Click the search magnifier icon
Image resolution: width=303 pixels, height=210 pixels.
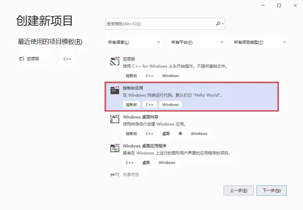pyautogui.click(x=218, y=23)
